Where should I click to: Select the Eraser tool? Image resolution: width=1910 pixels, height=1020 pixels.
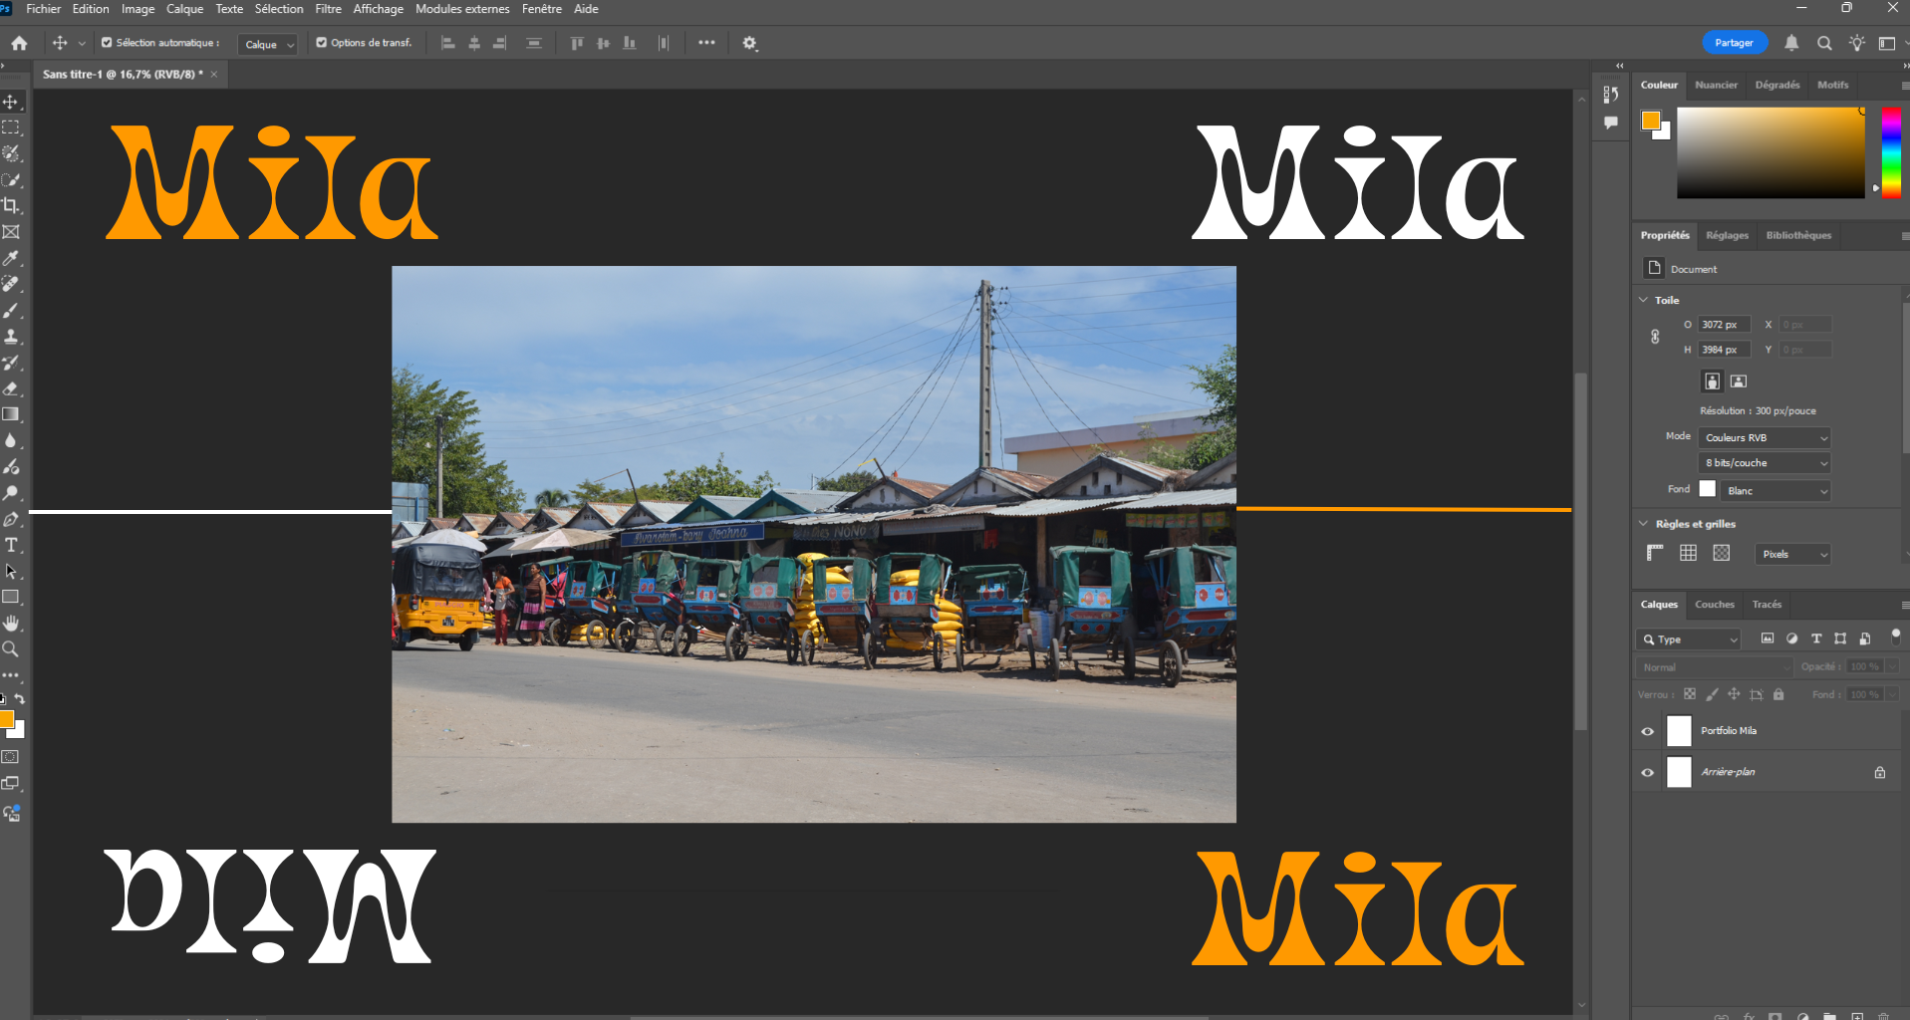[x=11, y=388]
